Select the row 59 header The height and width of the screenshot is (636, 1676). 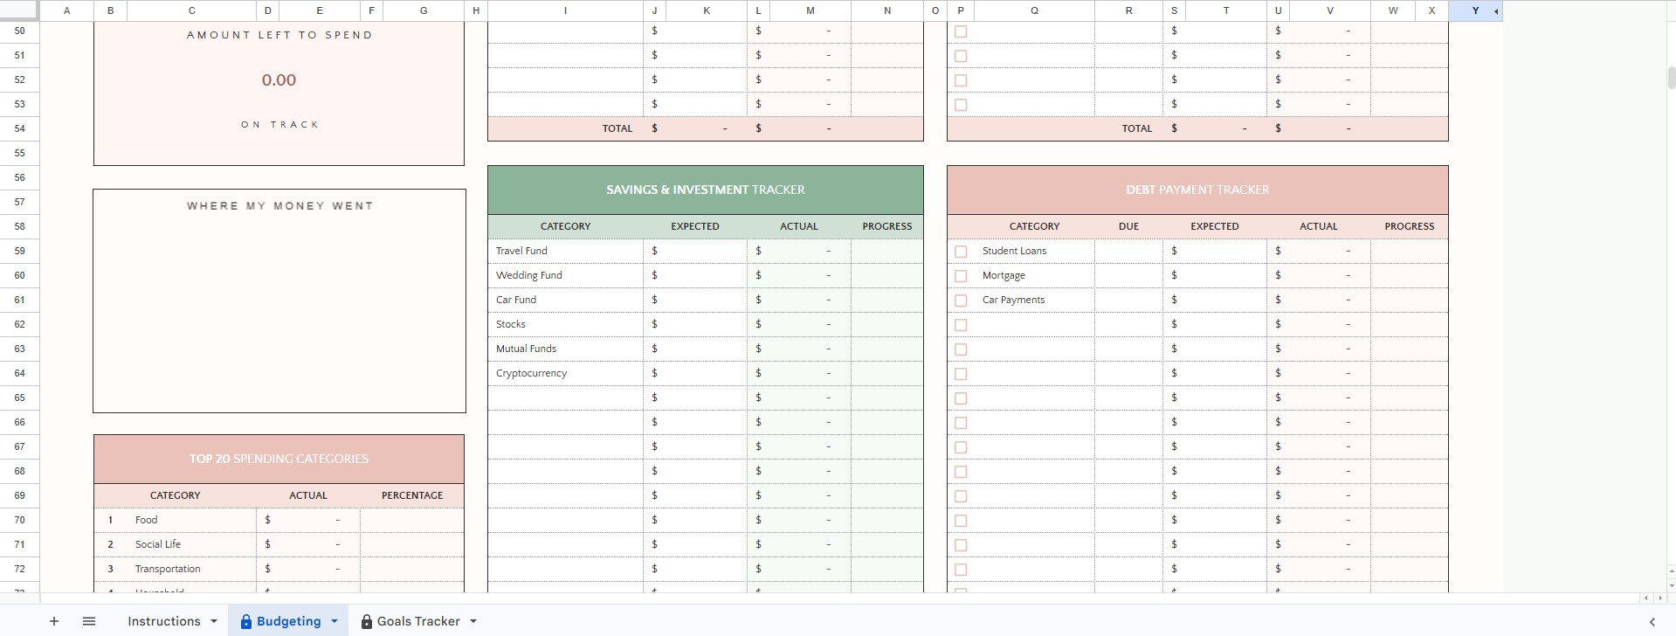[x=20, y=251]
